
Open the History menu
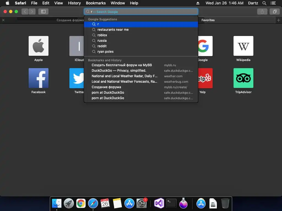(x=74, y=3)
